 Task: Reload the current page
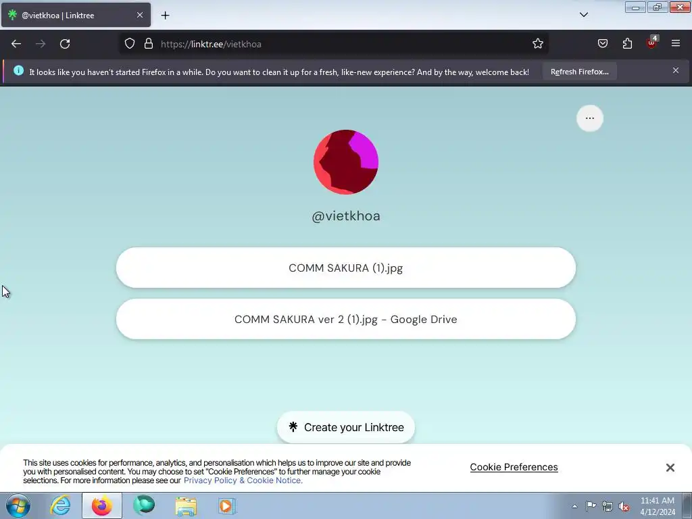[65, 44]
